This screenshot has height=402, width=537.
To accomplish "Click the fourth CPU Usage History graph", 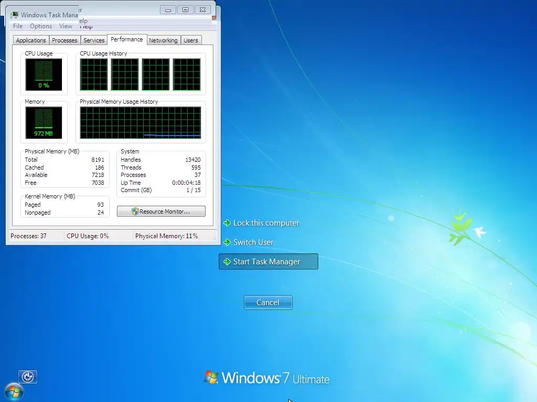I will click(187, 74).
